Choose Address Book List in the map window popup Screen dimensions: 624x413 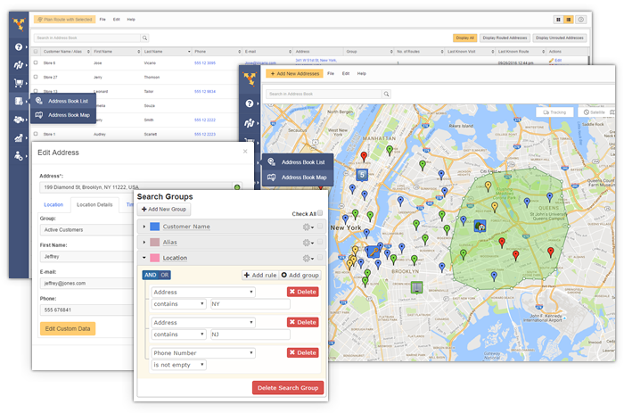pos(298,162)
